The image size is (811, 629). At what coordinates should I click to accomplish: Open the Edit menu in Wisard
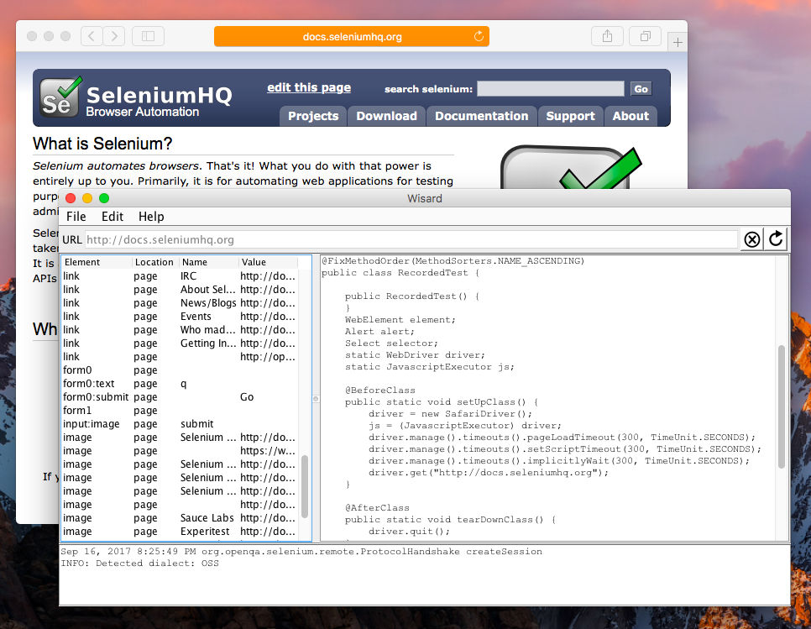[112, 216]
